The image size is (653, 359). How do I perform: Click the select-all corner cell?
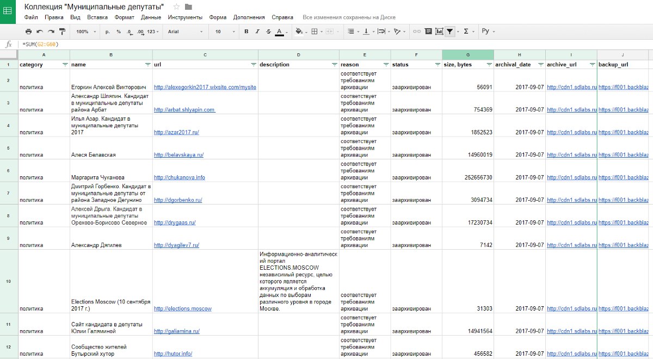8,55
